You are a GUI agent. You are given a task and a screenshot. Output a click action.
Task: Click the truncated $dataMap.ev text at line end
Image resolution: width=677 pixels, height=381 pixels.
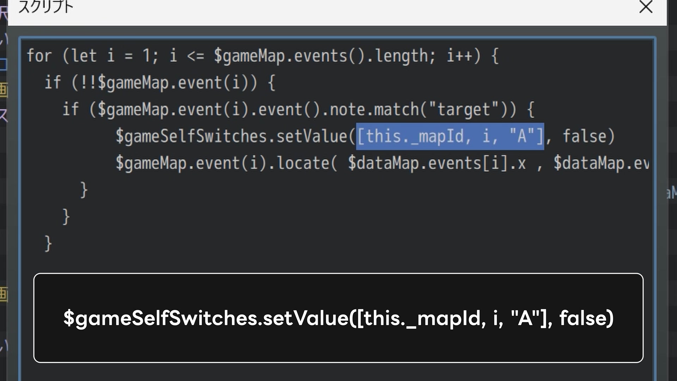tap(601, 164)
